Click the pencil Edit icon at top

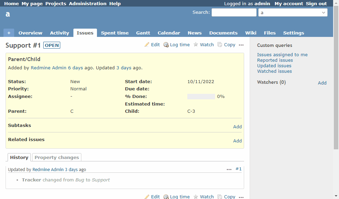pos(147,44)
